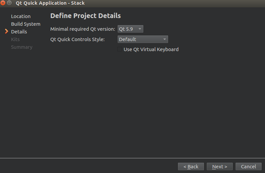The width and height of the screenshot is (265, 173).
Task: Cancel the project wizard
Action: point(249,167)
